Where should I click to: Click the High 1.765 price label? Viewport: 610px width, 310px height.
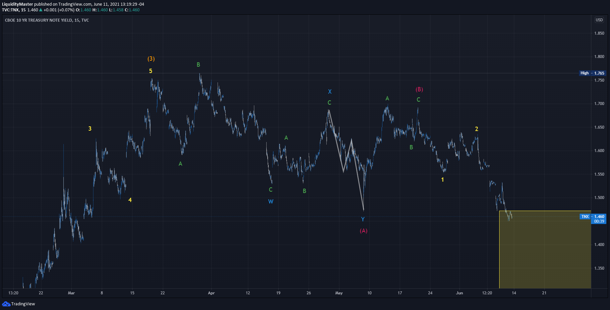(593, 73)
